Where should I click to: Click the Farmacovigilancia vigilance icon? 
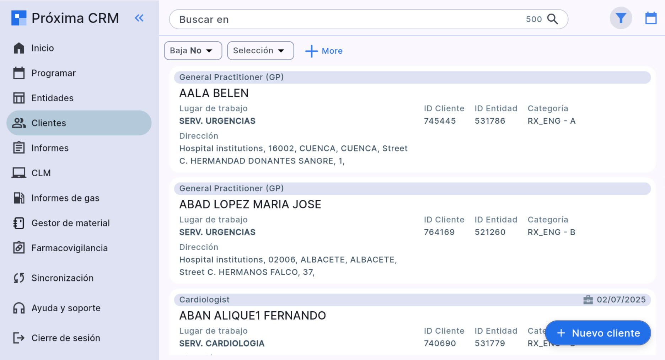pos(19,248)
